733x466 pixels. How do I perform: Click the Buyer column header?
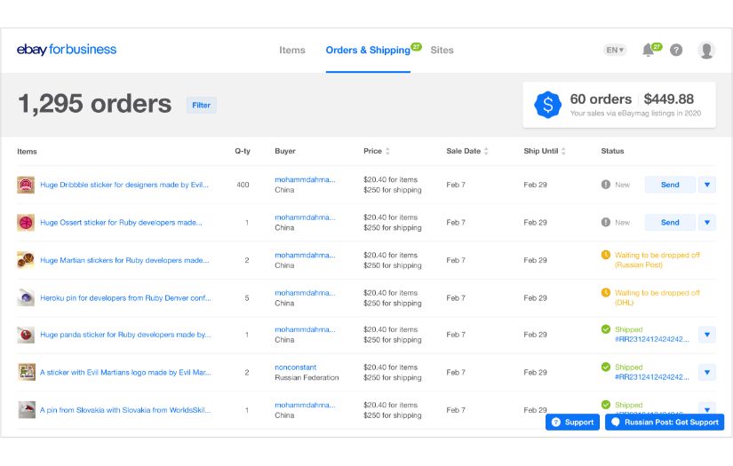(285, 151)
